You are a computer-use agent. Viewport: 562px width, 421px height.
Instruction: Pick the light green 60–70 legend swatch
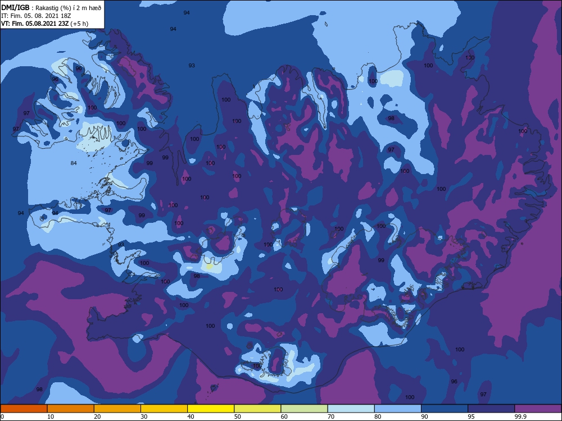304,409
